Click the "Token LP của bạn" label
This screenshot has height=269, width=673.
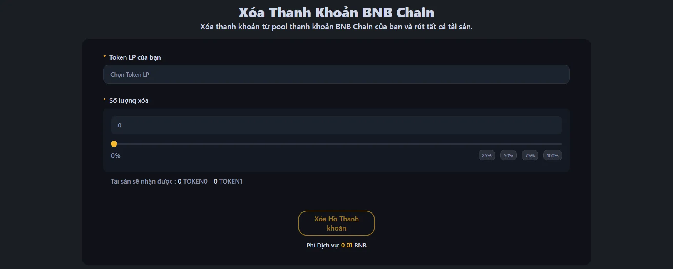tap(135, 57)
